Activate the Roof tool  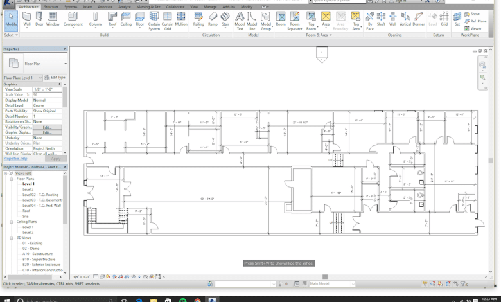(112, 19)
